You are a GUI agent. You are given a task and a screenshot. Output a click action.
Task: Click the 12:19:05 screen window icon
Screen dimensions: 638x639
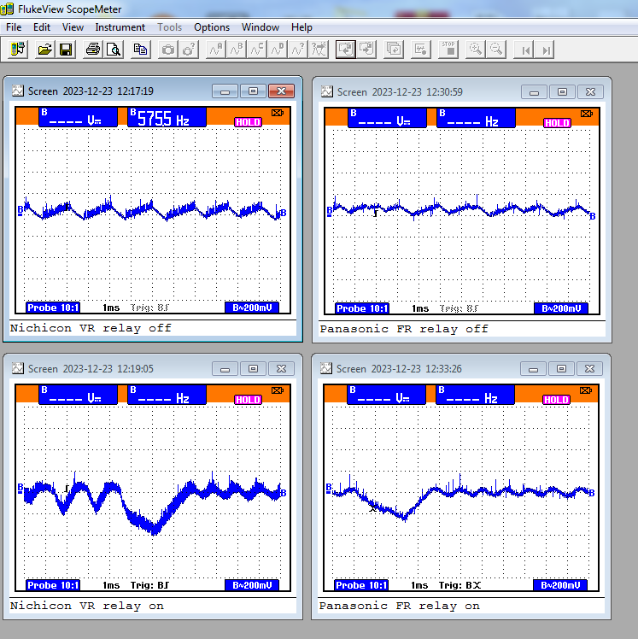(x=18, y=368)
